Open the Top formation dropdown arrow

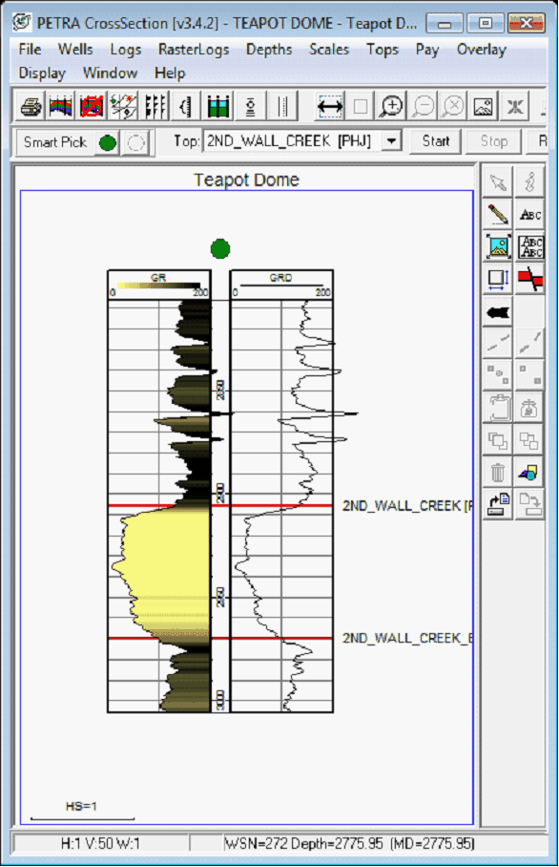(392, 141)
